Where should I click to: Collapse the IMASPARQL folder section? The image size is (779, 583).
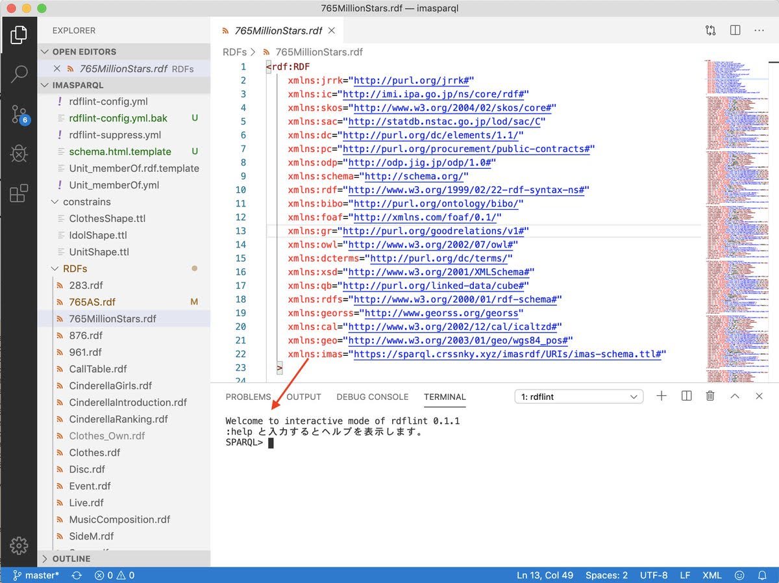123,85
